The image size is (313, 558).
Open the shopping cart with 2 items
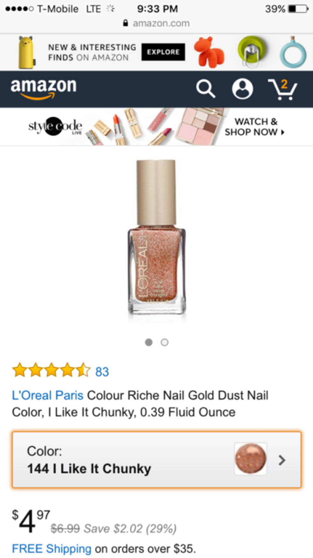[283, 89]
